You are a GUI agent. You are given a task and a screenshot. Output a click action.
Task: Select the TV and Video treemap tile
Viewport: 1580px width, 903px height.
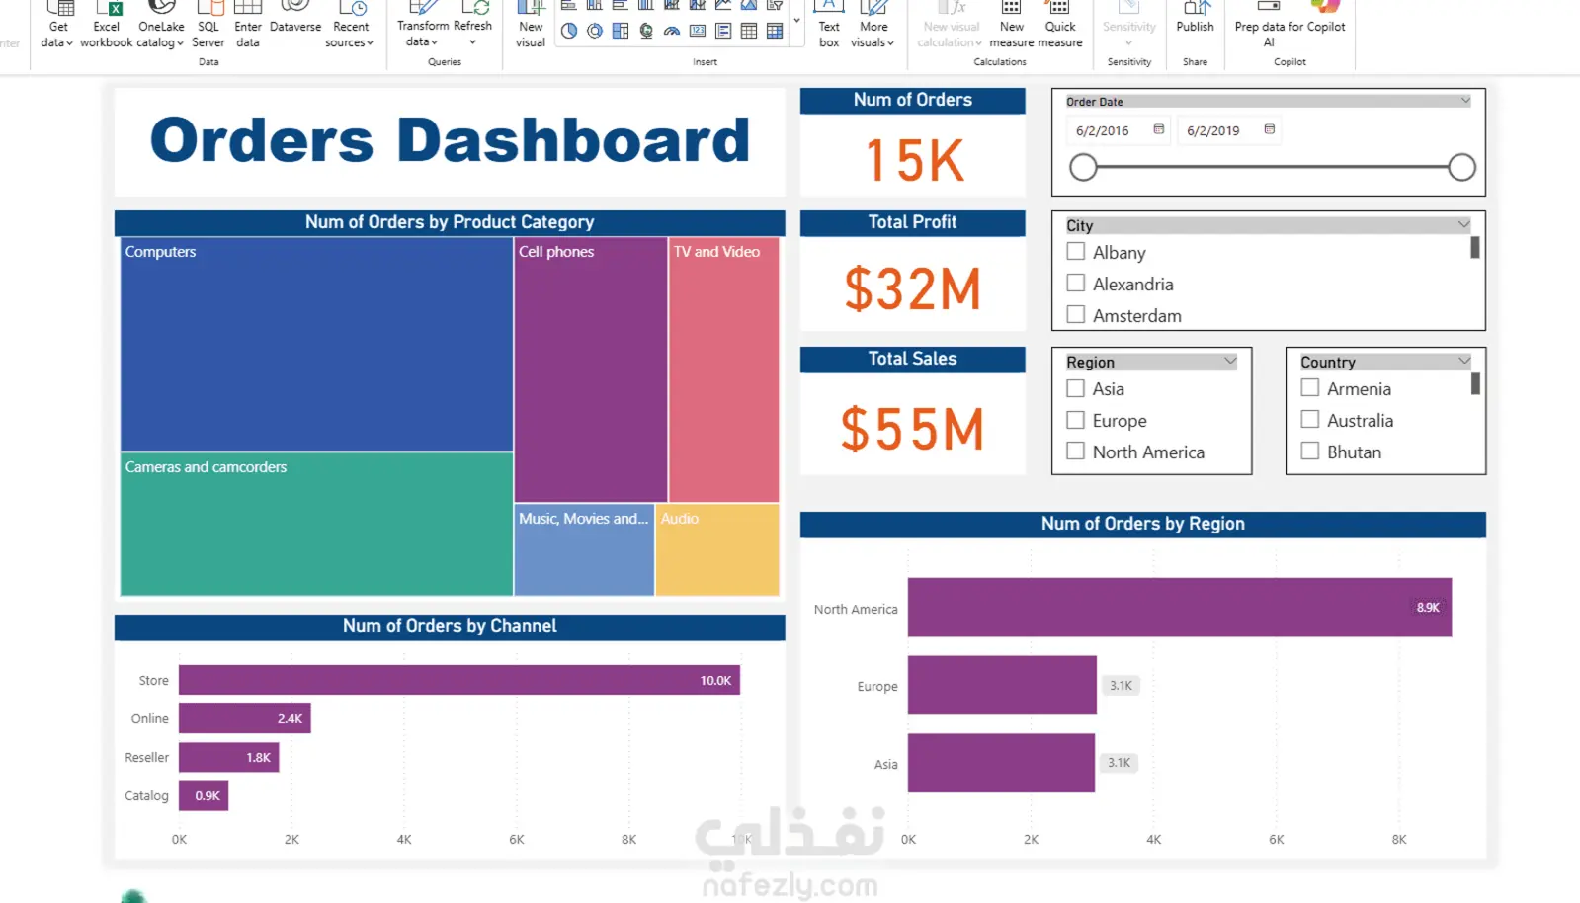coord(724,369)
